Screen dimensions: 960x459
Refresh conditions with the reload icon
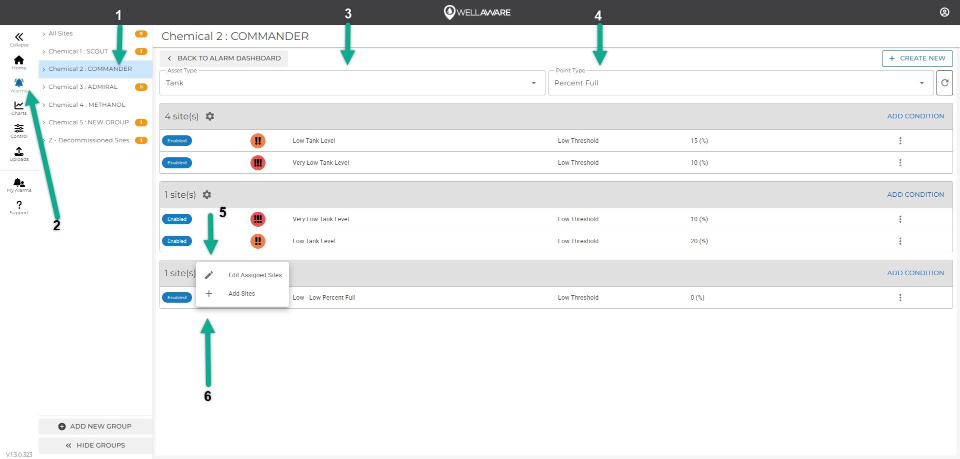click(944, 83)
